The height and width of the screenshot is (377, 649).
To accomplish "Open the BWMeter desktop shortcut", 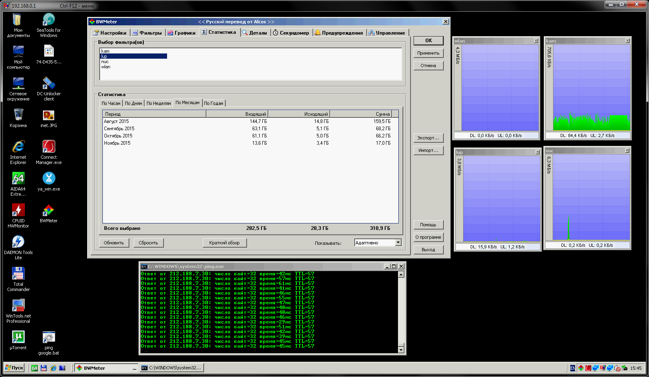I will tap(49, 213).
